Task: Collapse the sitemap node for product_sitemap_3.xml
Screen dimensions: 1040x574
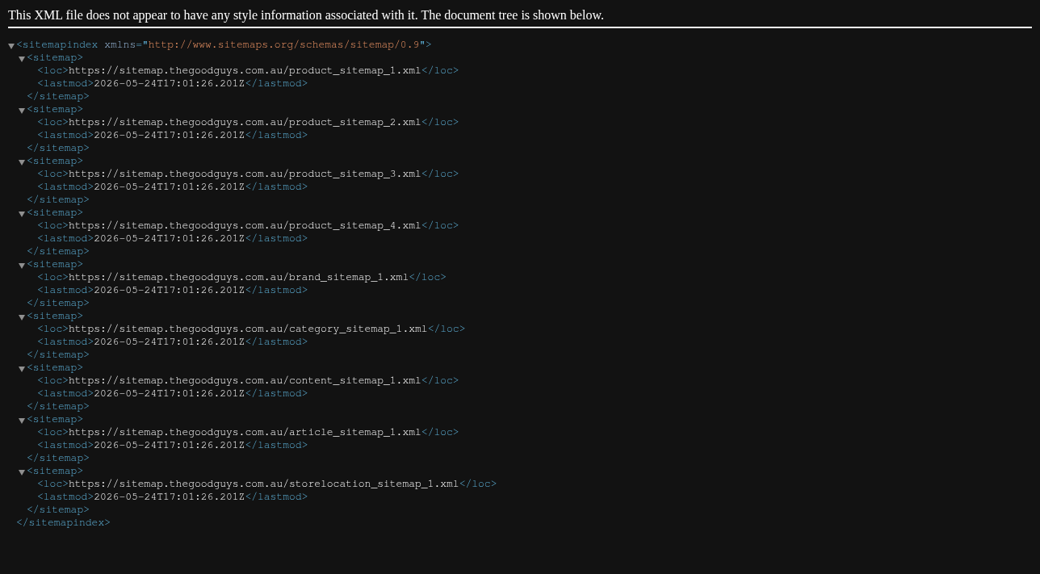Action: (x=22, y=162)
